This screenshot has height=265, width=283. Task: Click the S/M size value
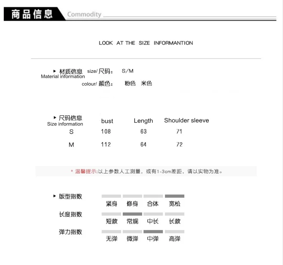click(128, 71)
